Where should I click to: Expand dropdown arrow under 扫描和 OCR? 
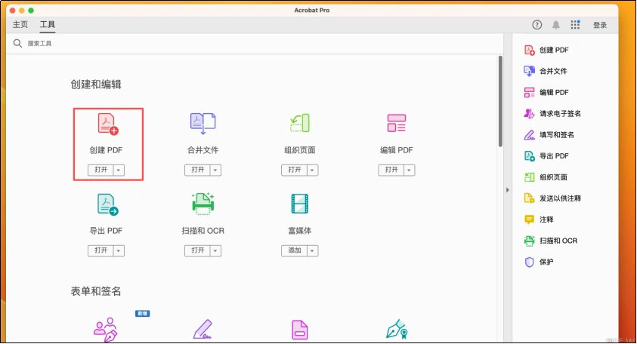coord(215,250)
